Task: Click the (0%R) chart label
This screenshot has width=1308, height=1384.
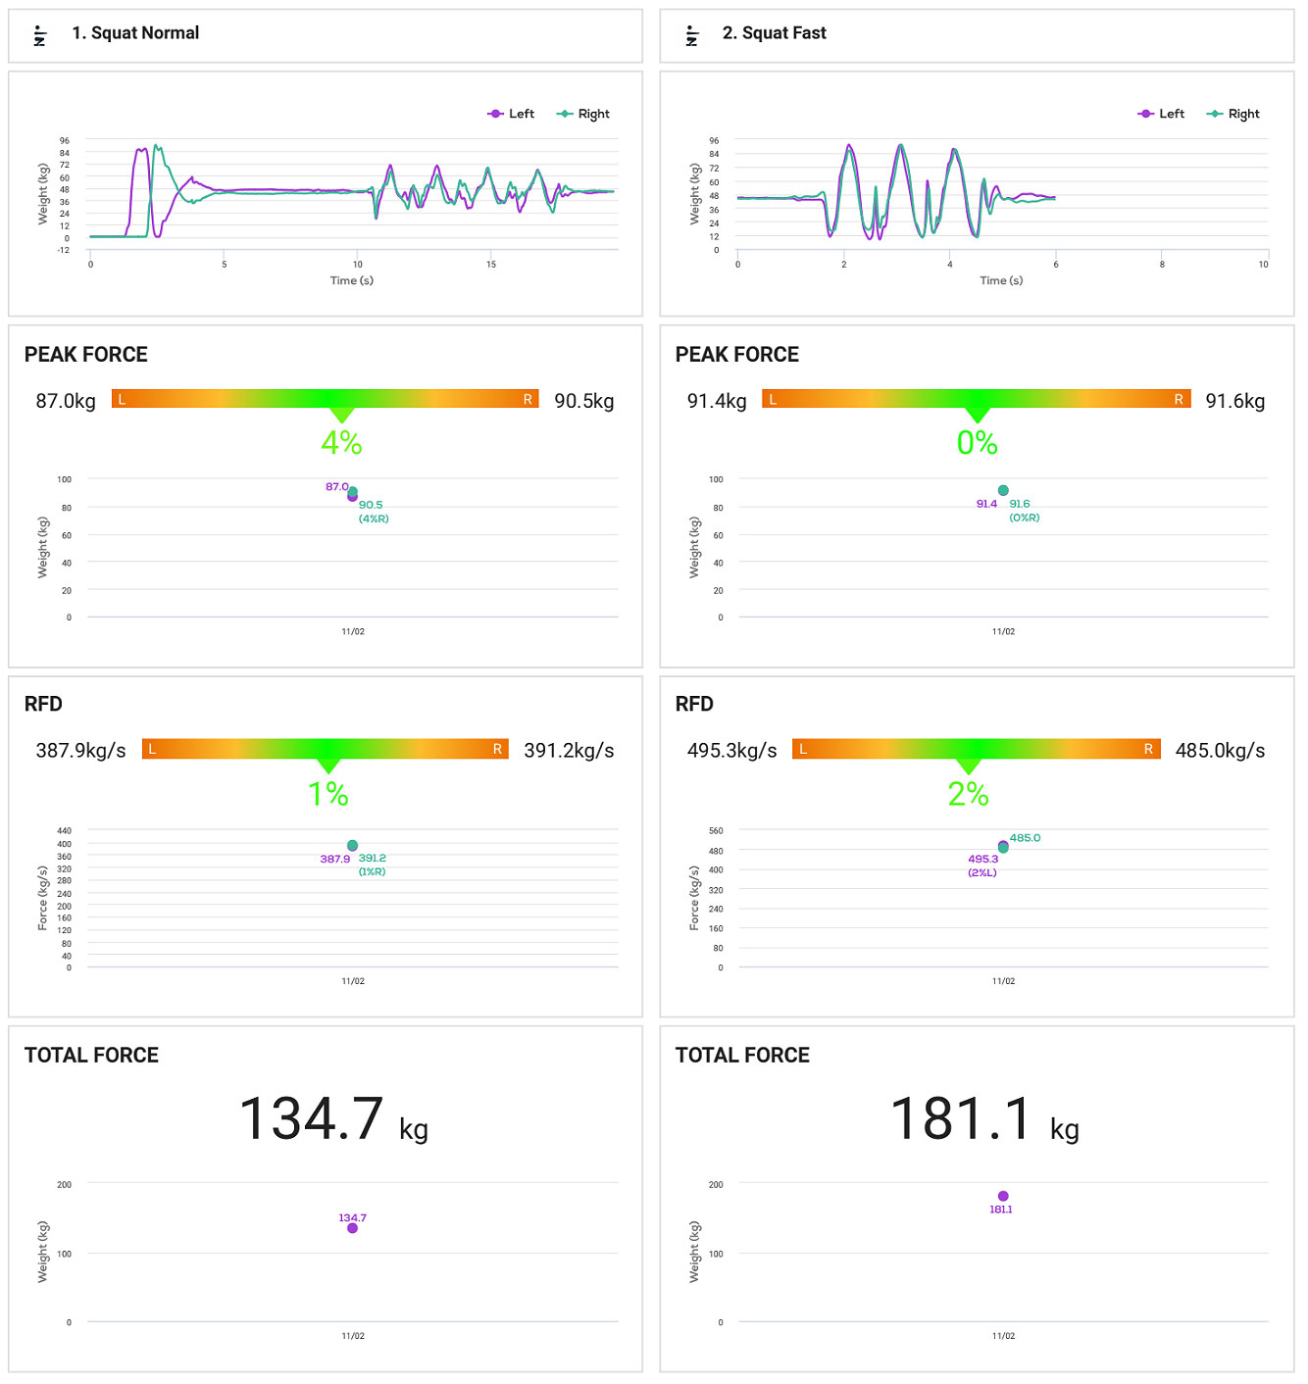Action: coord(1025,518)
